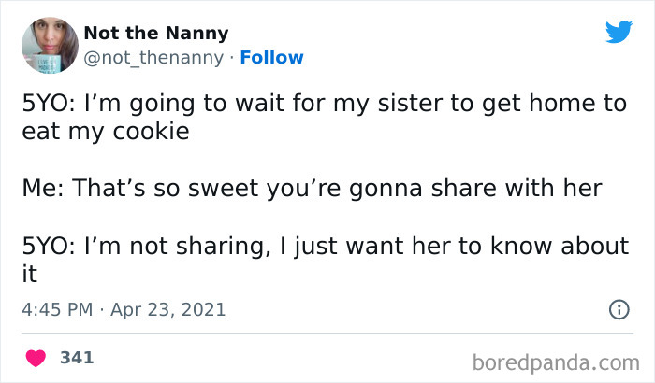Screen dimensions: 655x383
Task: Click the 4:45 PM time
Action: point(58,308)
